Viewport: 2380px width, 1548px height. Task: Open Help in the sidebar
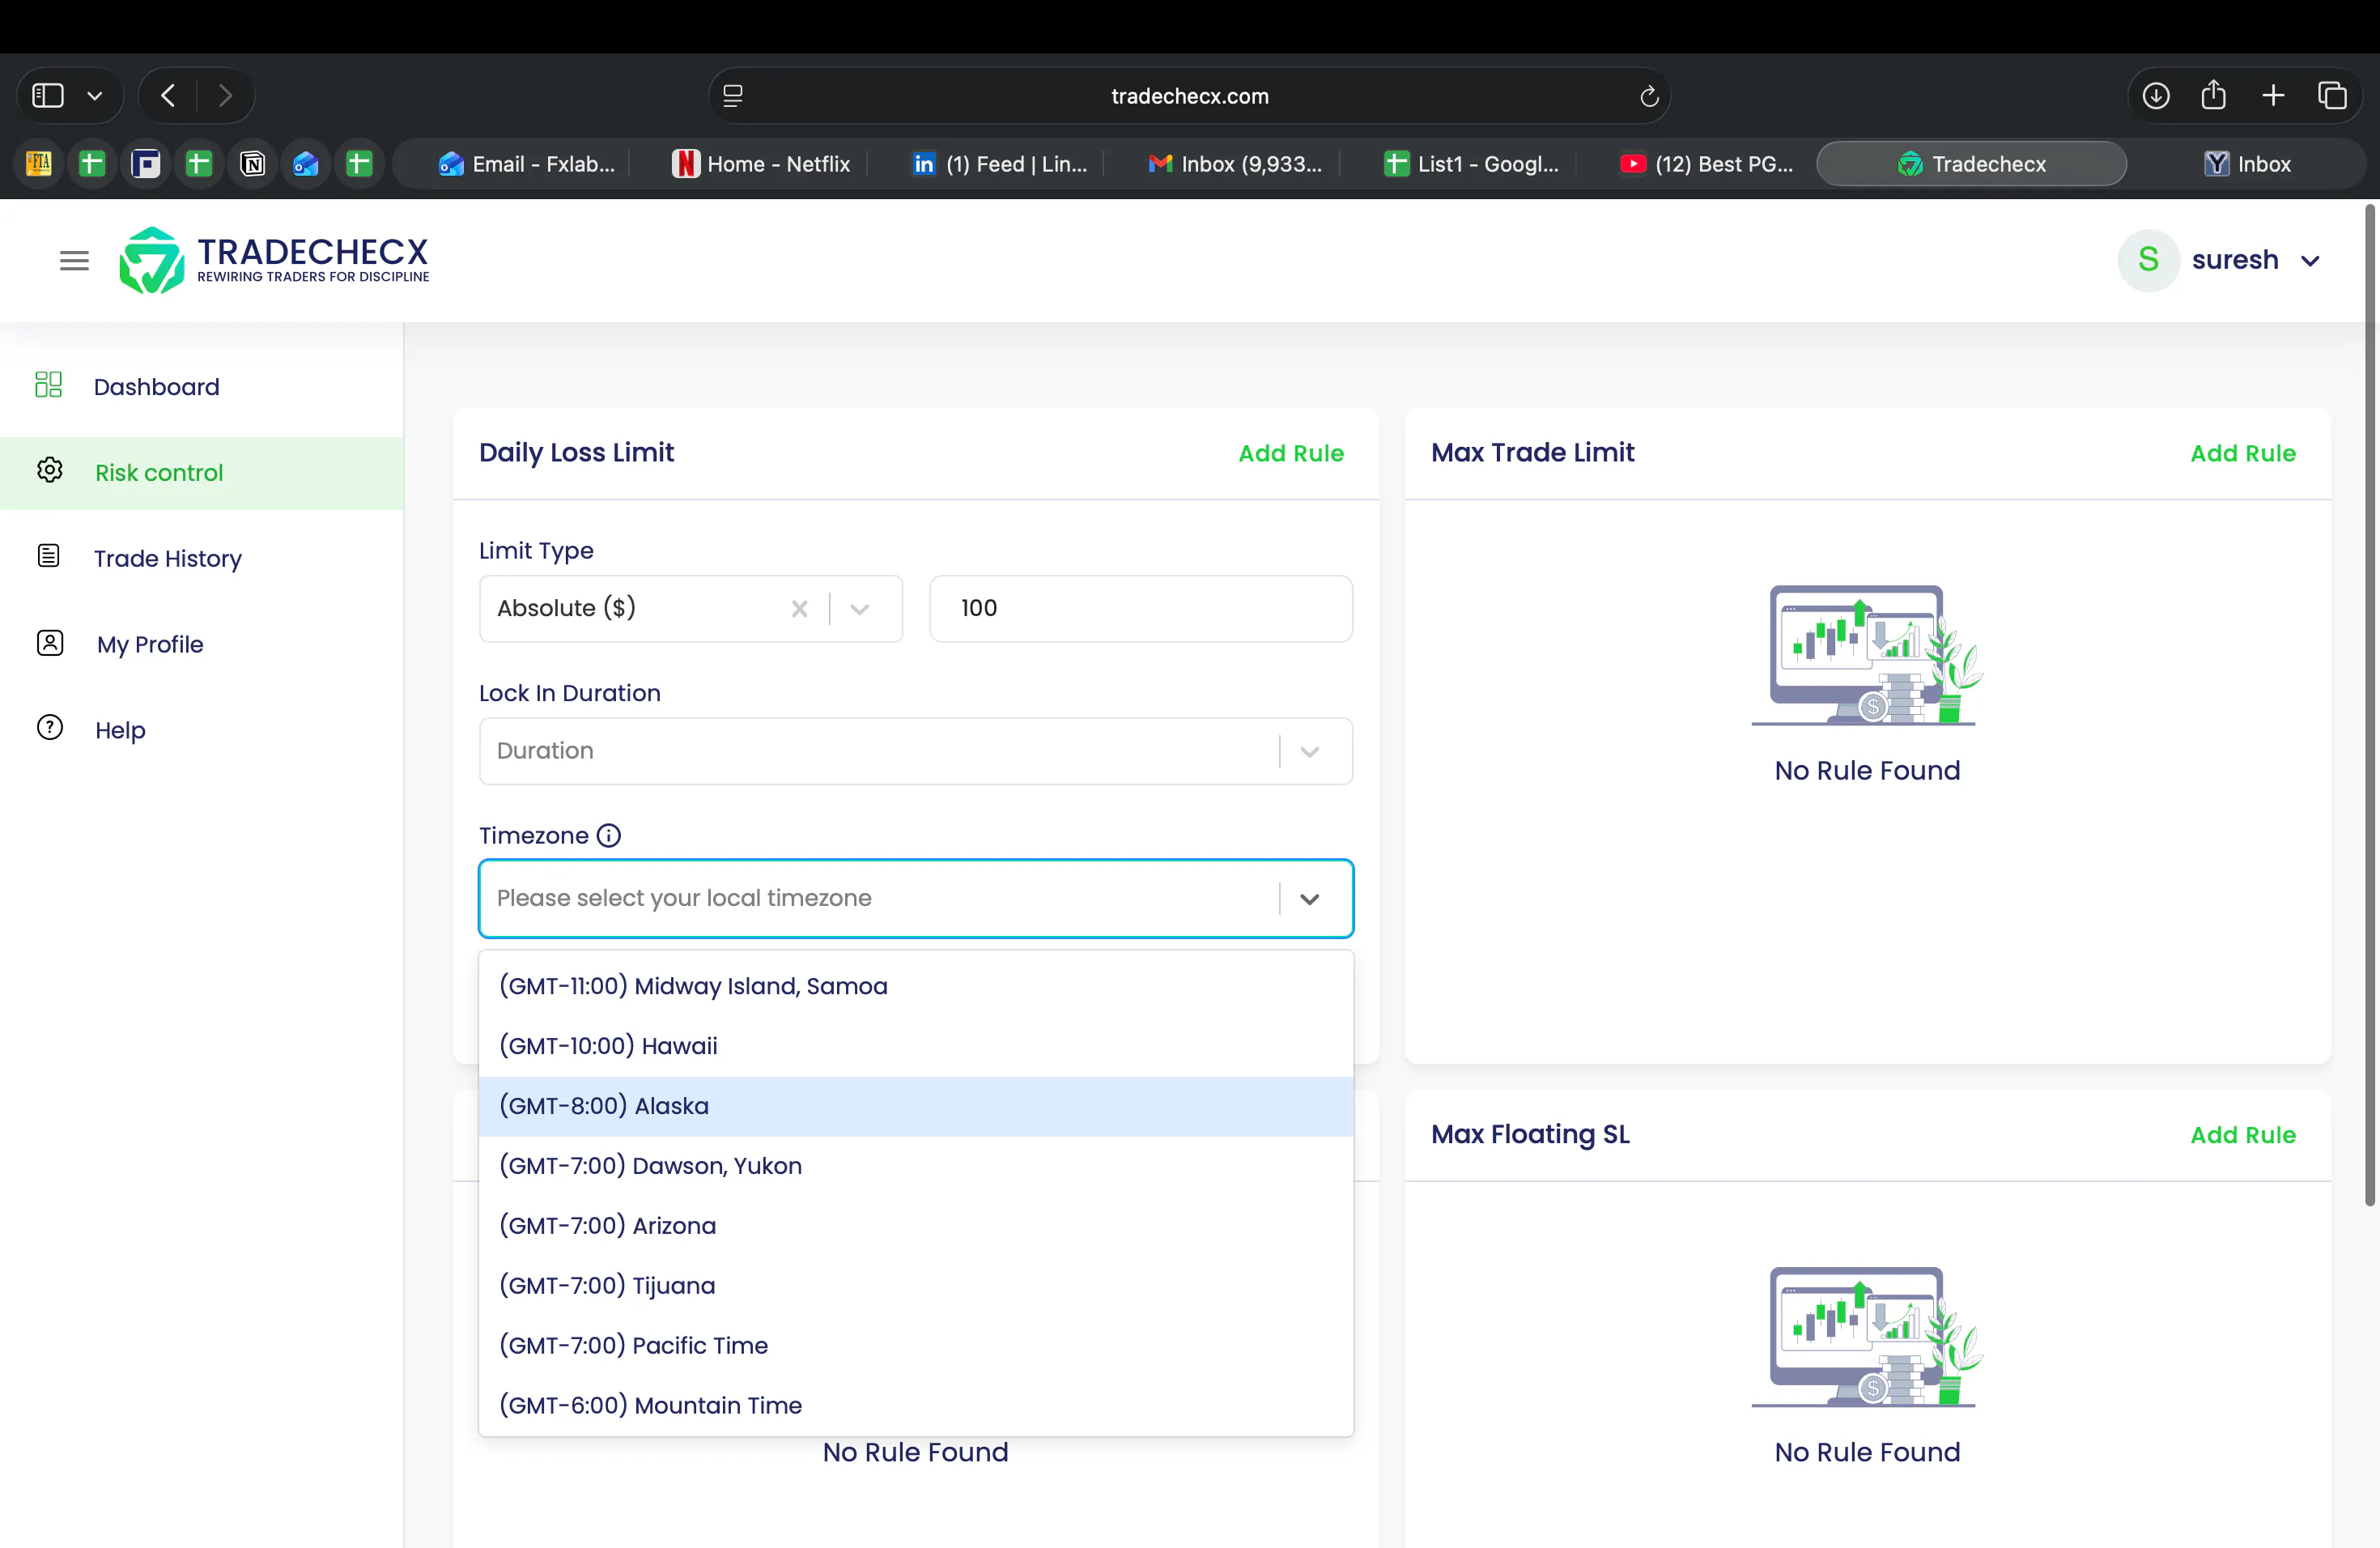tap(202, 730)
